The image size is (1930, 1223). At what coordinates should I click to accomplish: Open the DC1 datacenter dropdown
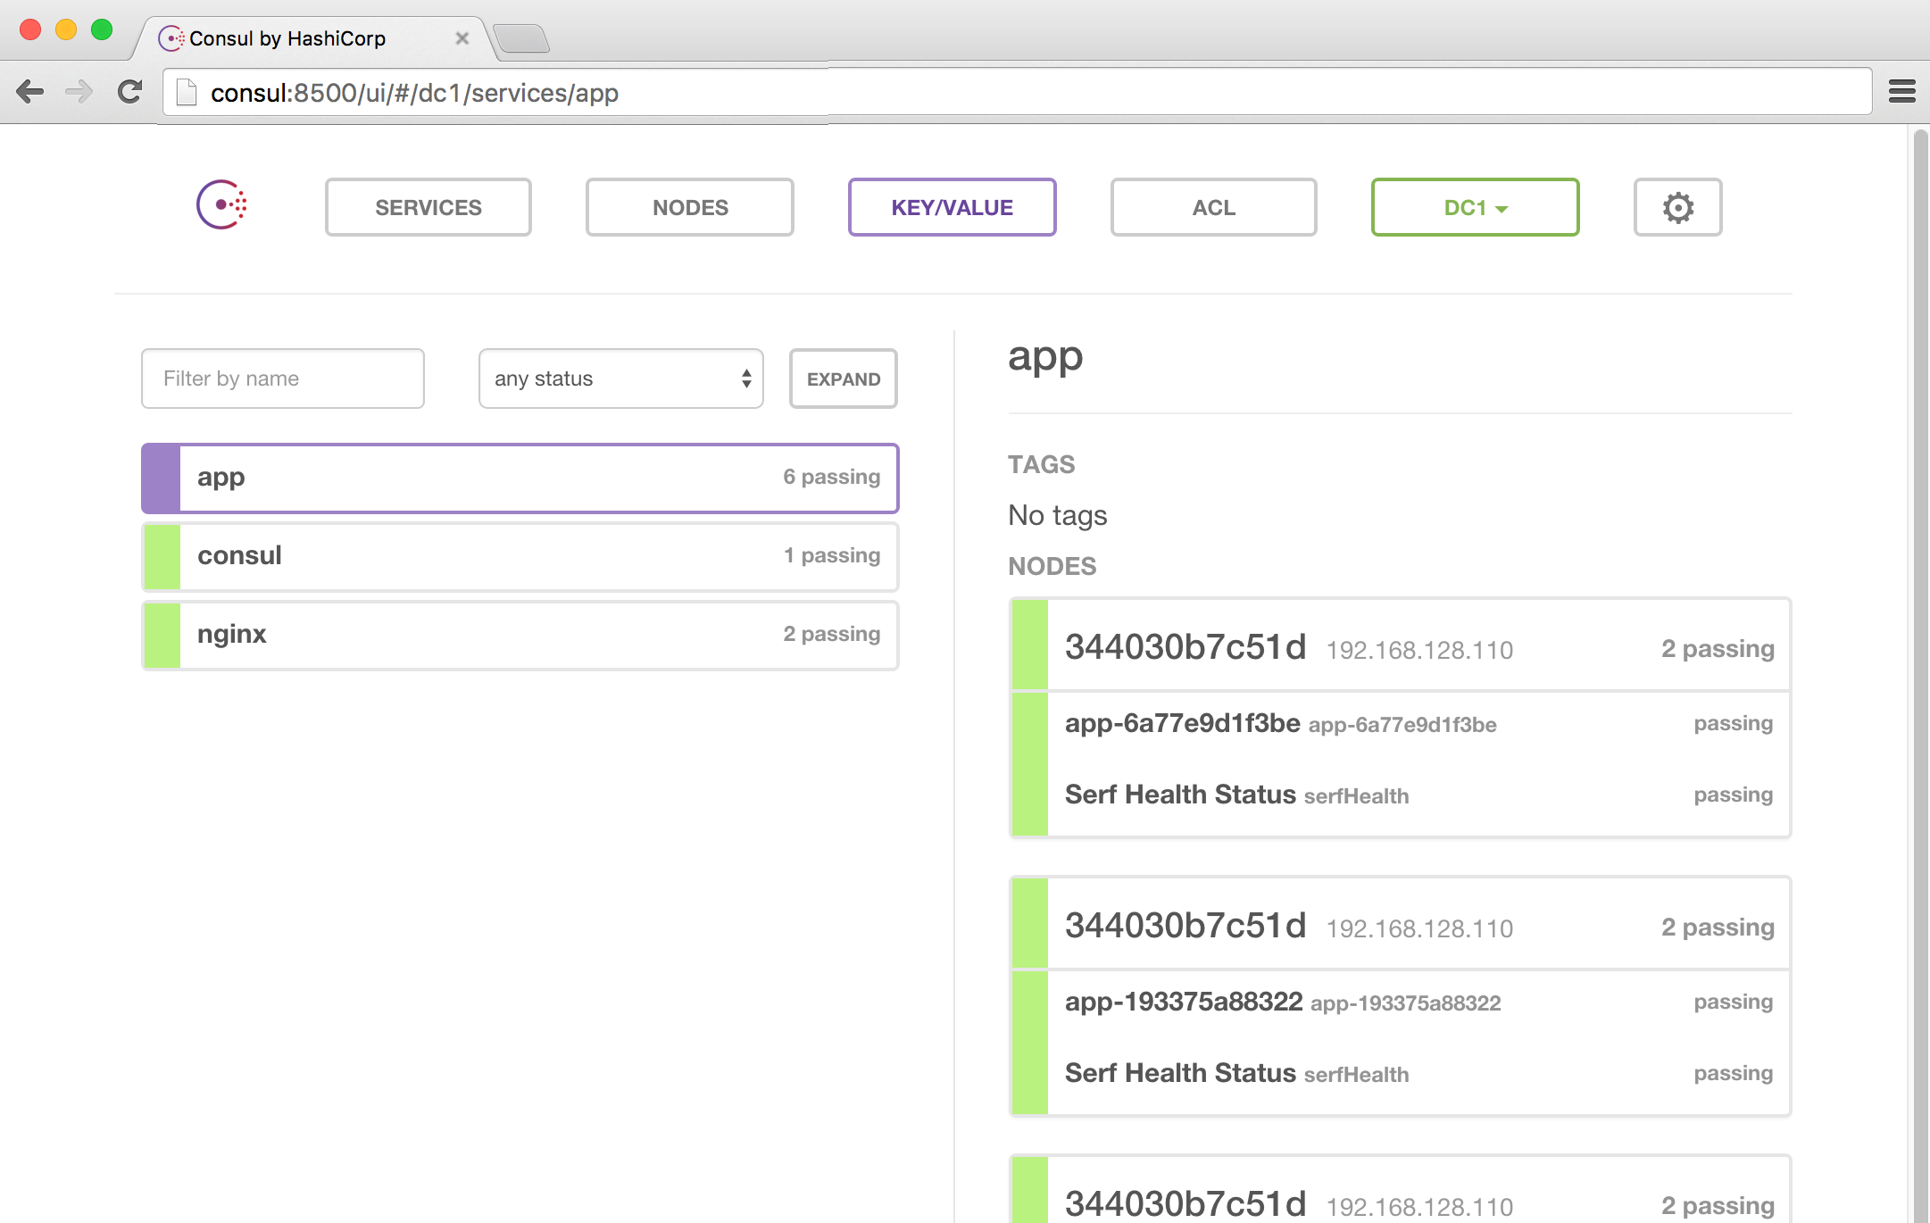pyautogui.click(x=1475, y=207)
